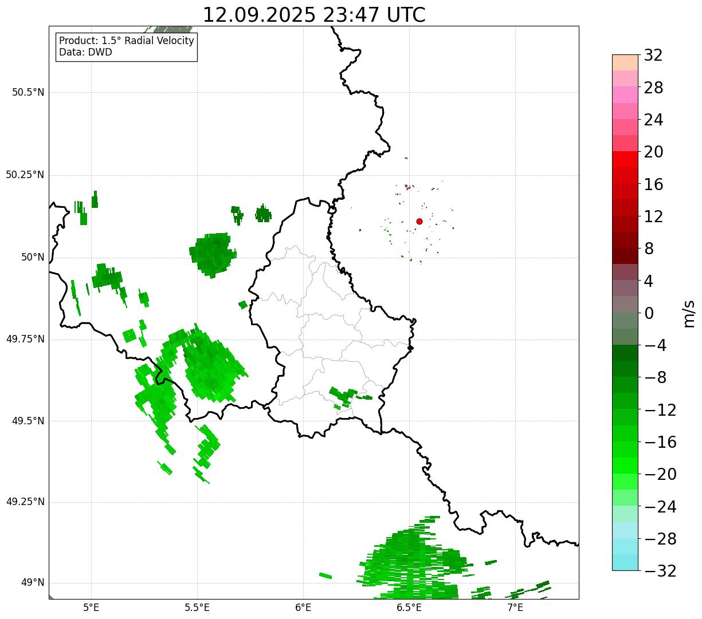Click the colorbar tick label −28
Viewport: 702px width, 619px height.
click(660, 539)
